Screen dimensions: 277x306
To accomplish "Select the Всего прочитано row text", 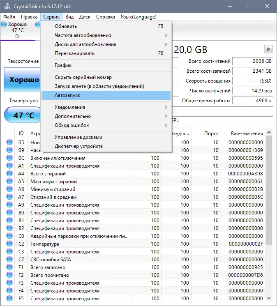I will (x=50, y=275).
